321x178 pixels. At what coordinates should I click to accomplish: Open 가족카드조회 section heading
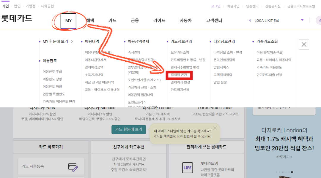coord(267,42)
